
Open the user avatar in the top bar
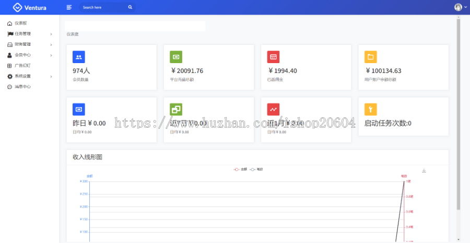click(458, 7)
